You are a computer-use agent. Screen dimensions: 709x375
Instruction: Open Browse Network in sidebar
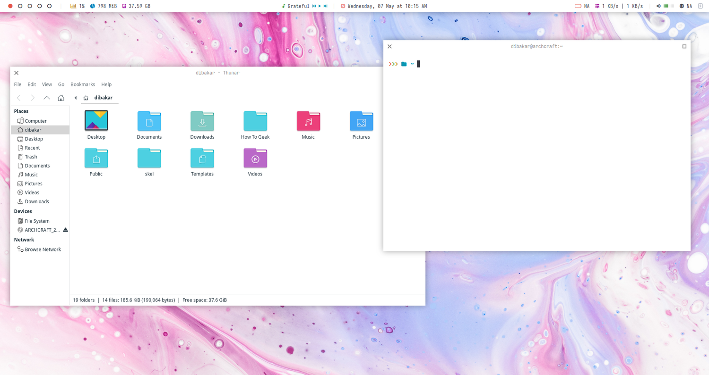(x=40, y=249)
